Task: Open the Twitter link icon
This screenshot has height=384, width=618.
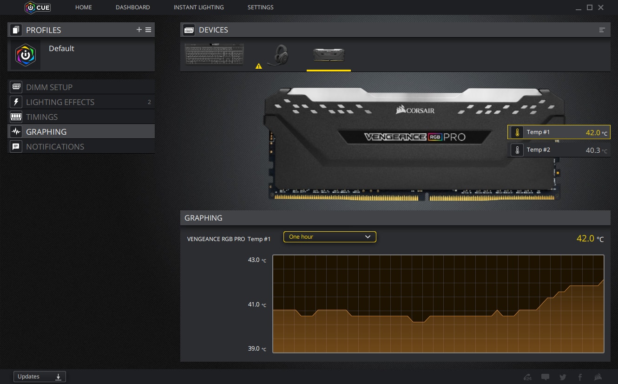Action: pos(563,377)
